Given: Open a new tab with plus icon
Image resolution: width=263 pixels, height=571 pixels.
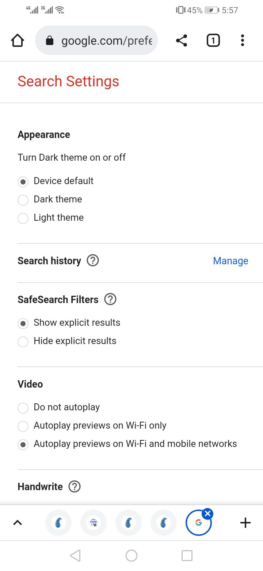Looking at the screenshot, I should tap(245, 523).
